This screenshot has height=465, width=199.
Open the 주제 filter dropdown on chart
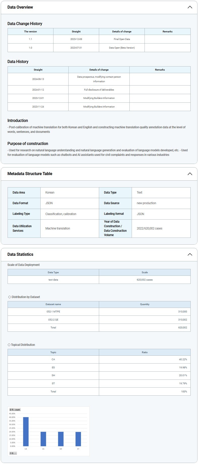click(x=13, y=453)
